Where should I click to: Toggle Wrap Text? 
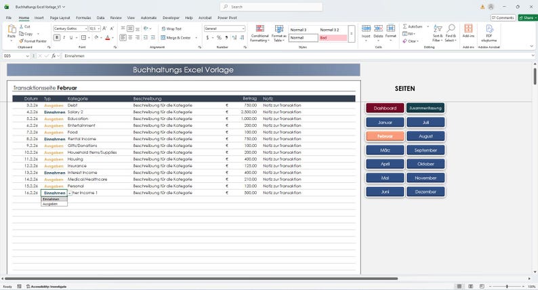171,29
